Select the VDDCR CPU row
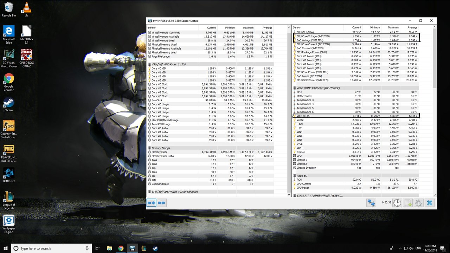450x253 pixels. [x=355, y=116]
